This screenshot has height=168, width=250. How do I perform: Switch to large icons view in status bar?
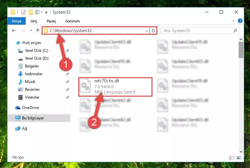(x=239, y=158)
